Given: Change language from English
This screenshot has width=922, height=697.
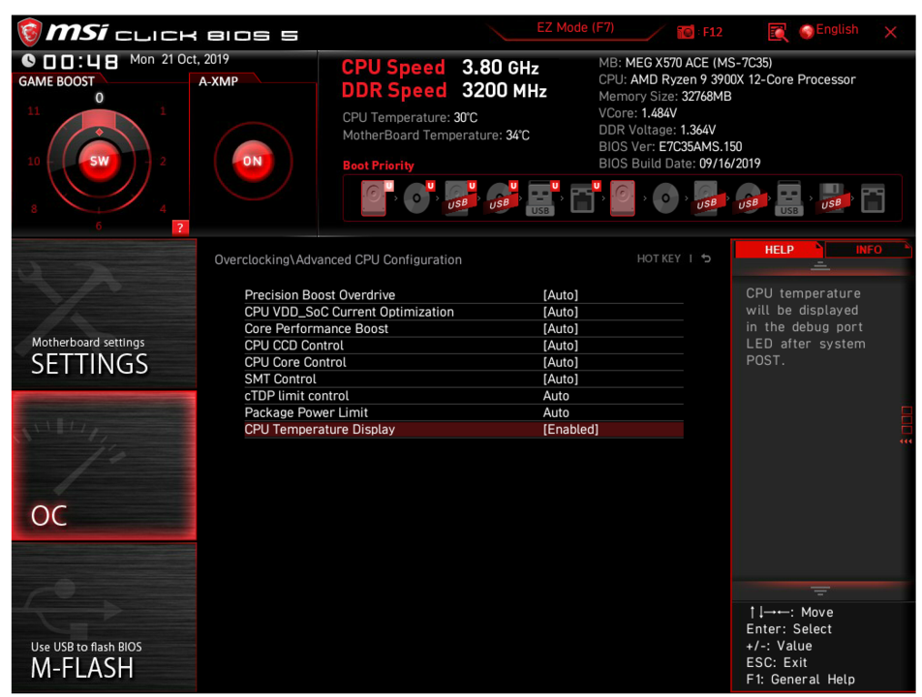Looking at the screenshot, I should 837,29.
